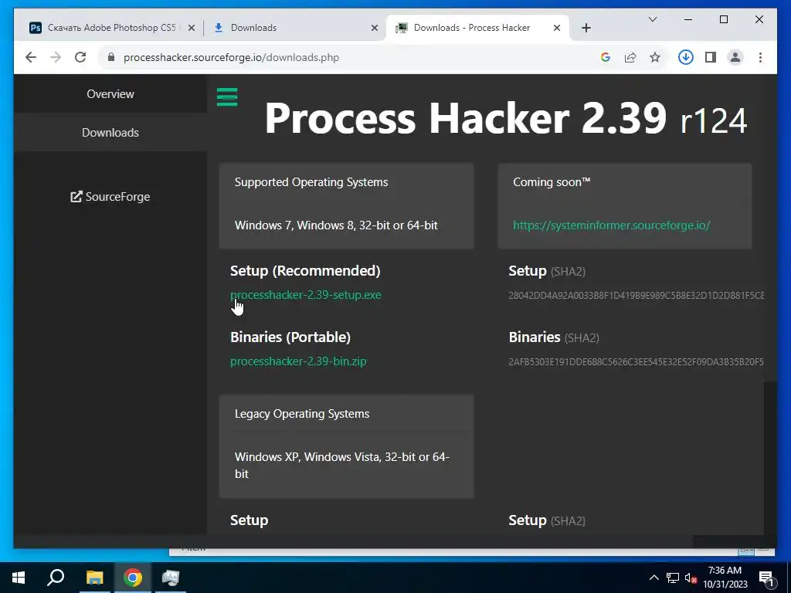Download processhacker-2.39-setup.exe

(x=306, y=295)
